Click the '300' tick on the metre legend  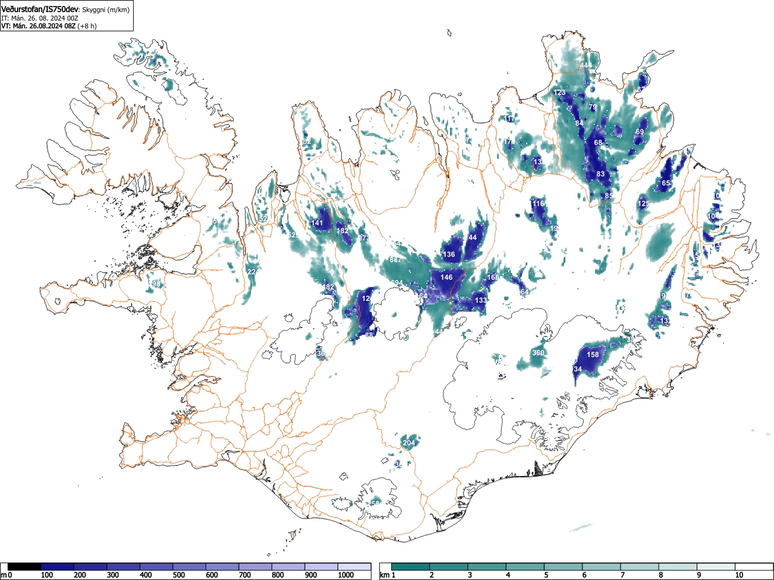(x=112, y=575)
